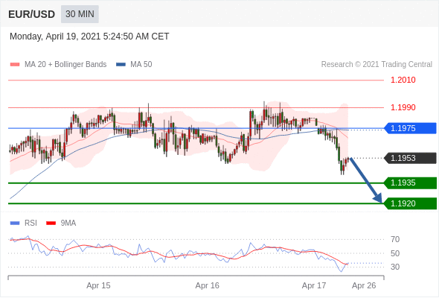Viewport: 439px width, 298px height.
Task: Select the black 1.1953 current price tag
Action: point(410,158)
